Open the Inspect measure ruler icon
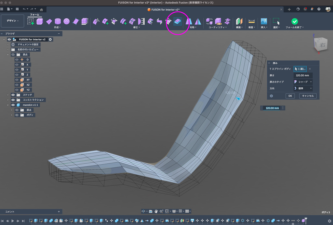This screenshot has height=225, width=333. click(x=251, y=21)
